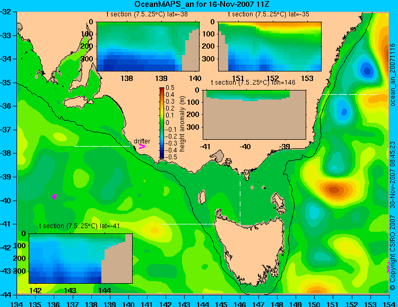Image resolution: width=398 pixels, height=307 pixels.
Task: Click the 0 tick on the height anomaly colorbar
Action: tap(168, 122)
